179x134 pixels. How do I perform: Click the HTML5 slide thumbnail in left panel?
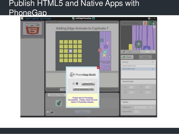click(32, 29)
